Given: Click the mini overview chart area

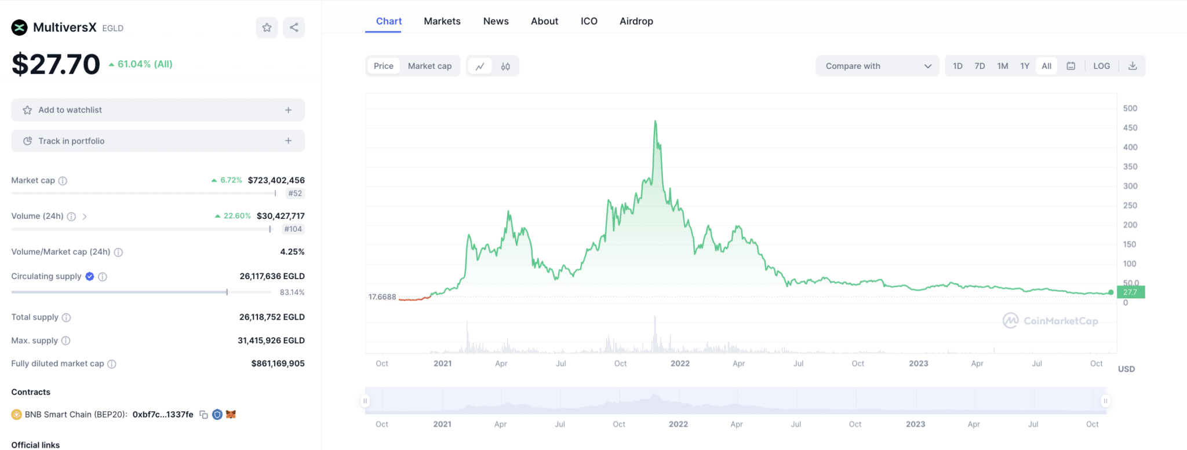Looking at the screenshot, I should pos(735,401).
